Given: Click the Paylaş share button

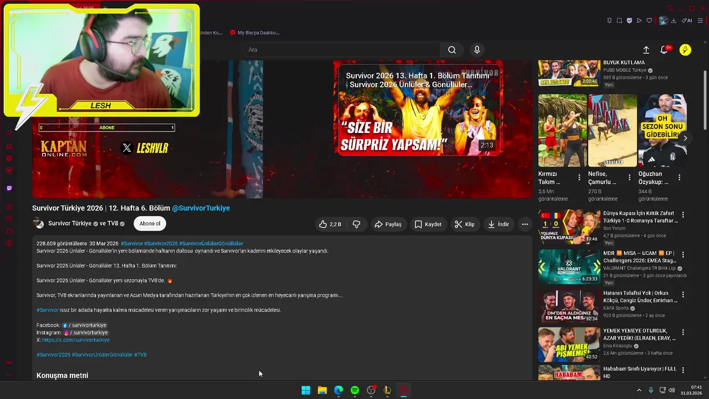Looking at the screenshot, I should coord(388,224).
